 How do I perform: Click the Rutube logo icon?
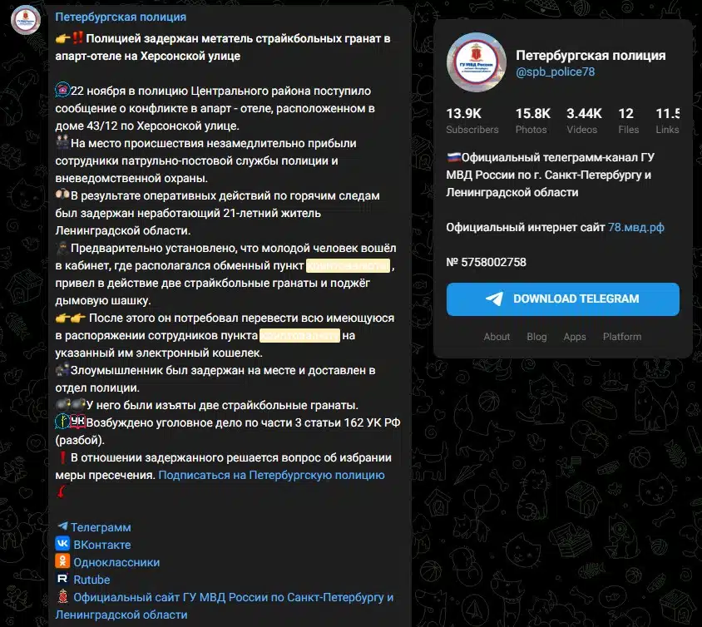(x=62, y=579)
